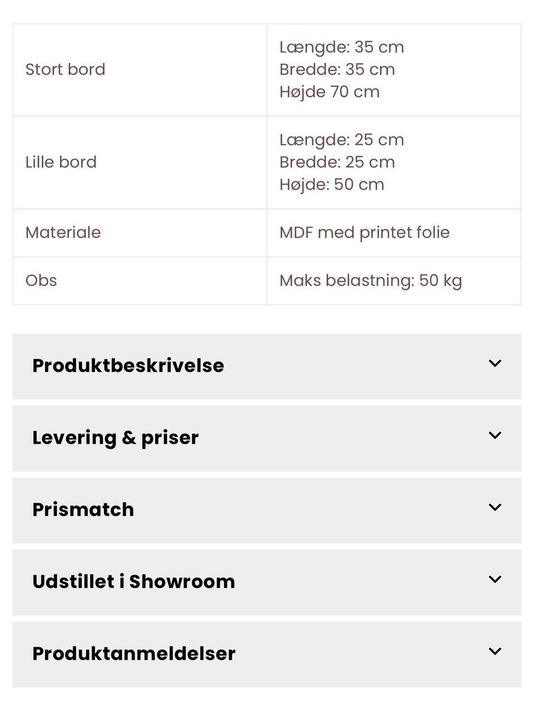The width and height of the screenshot is (534, 713).
Task: Select the Højde: 50 cm text
Action: (332, 185)
